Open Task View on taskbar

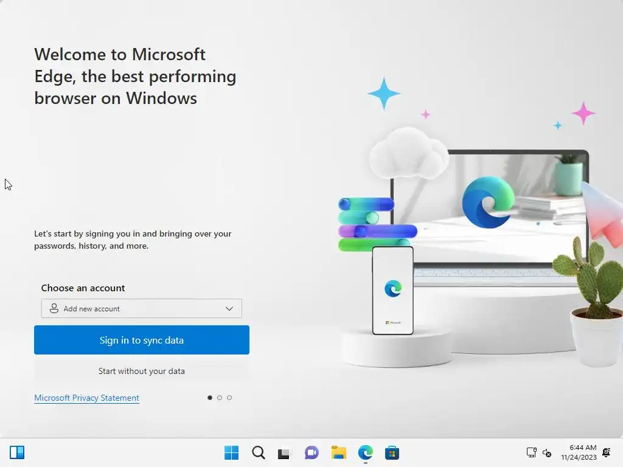[x=285, y=452]
